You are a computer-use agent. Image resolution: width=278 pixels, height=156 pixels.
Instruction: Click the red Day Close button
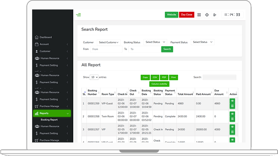[187, 15]
